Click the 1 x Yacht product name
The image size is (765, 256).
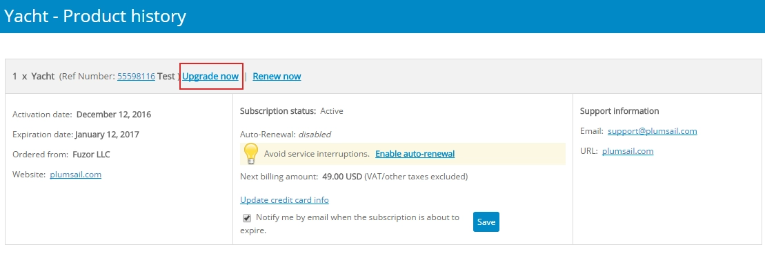pos(33,76)
